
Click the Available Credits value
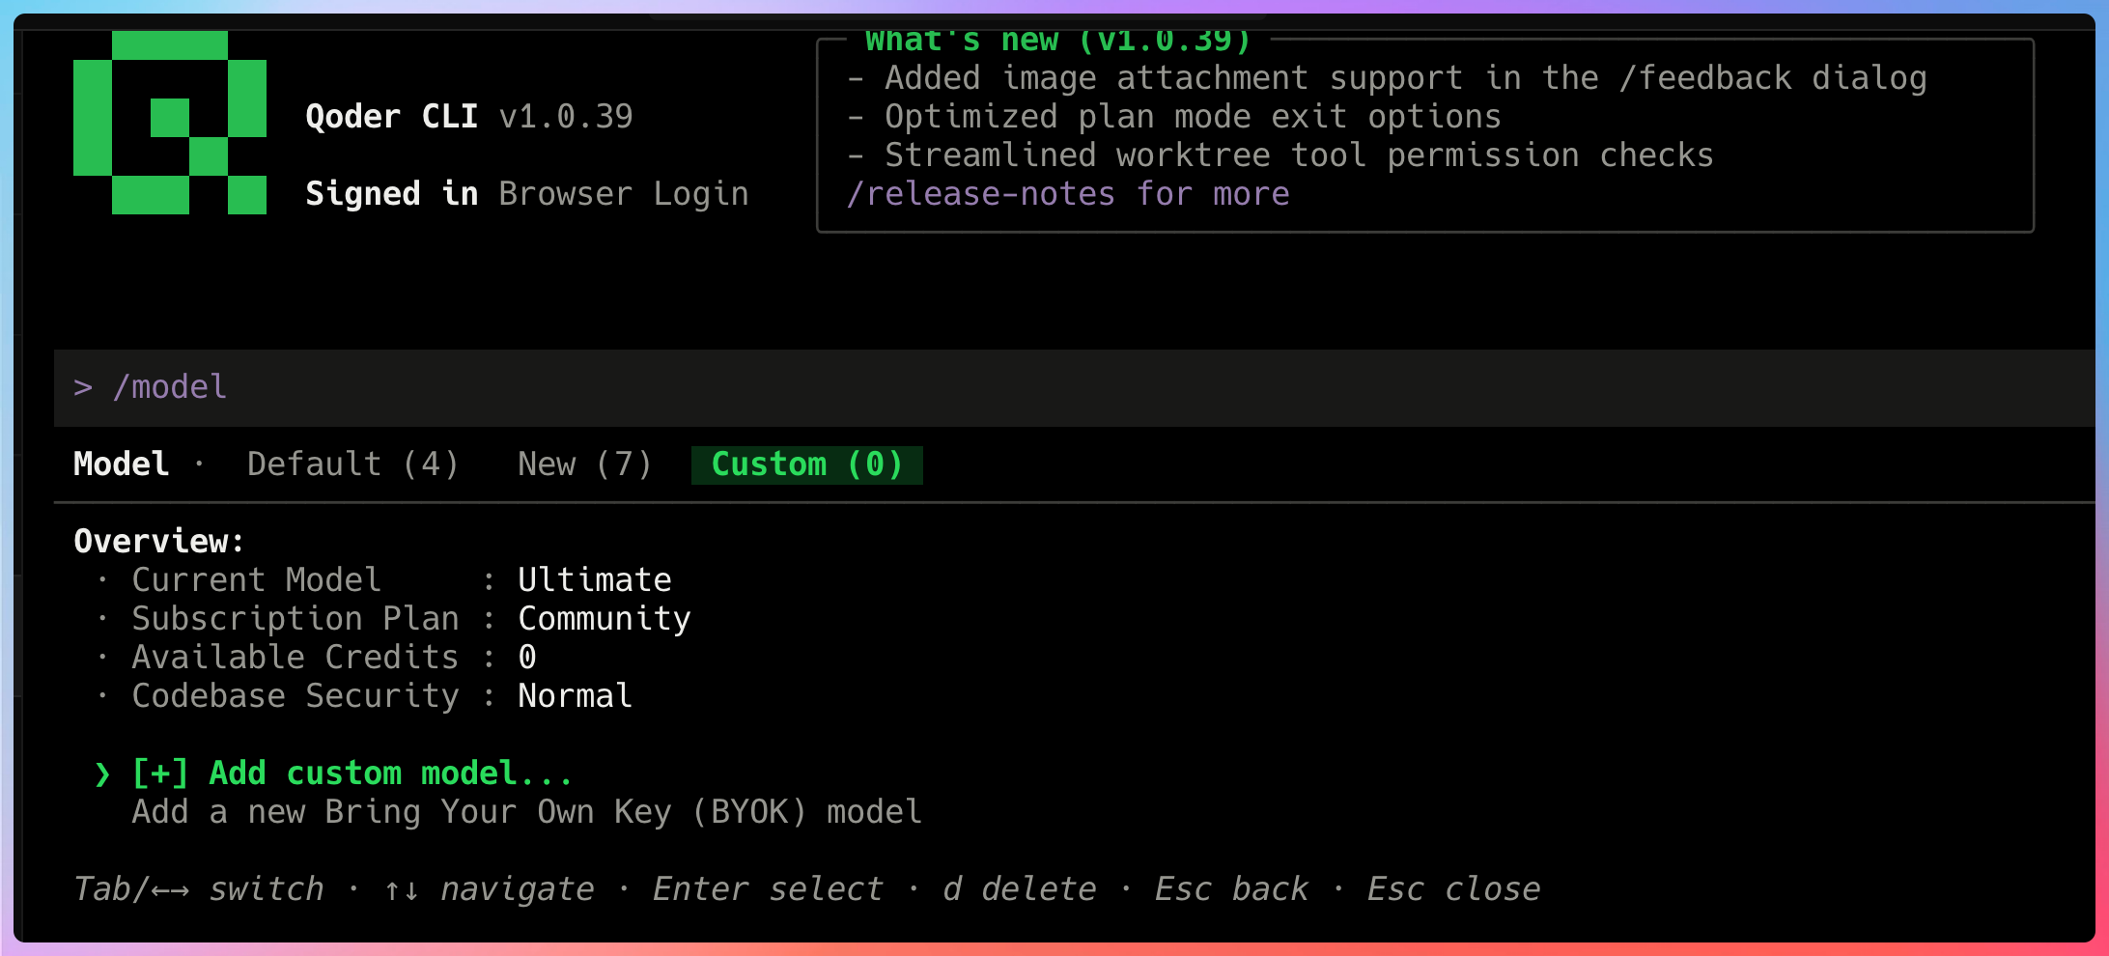tap(527, 658)
